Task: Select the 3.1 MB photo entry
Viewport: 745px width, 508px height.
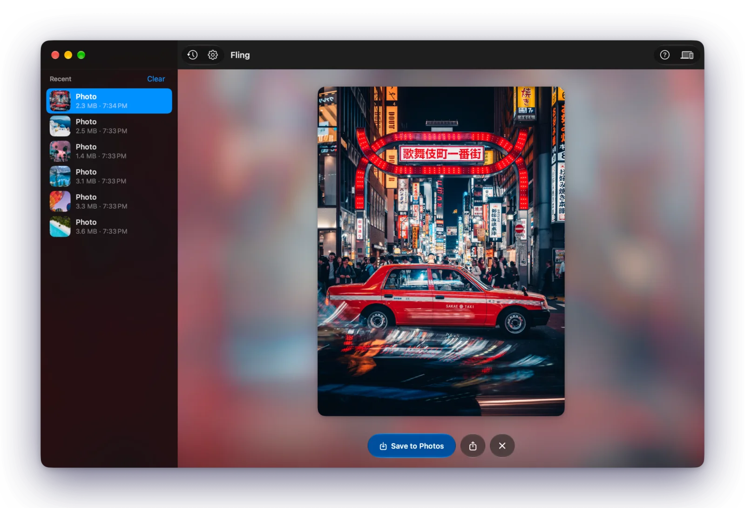Action: pos(109,176)
